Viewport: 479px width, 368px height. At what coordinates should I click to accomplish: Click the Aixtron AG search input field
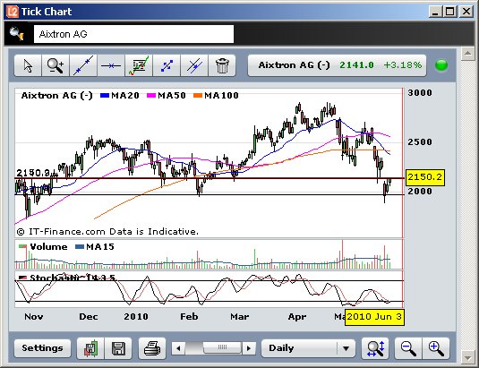coord(133,34)
